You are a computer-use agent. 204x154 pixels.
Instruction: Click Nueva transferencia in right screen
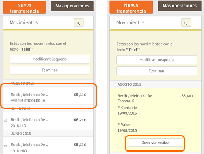coord(131,7)
